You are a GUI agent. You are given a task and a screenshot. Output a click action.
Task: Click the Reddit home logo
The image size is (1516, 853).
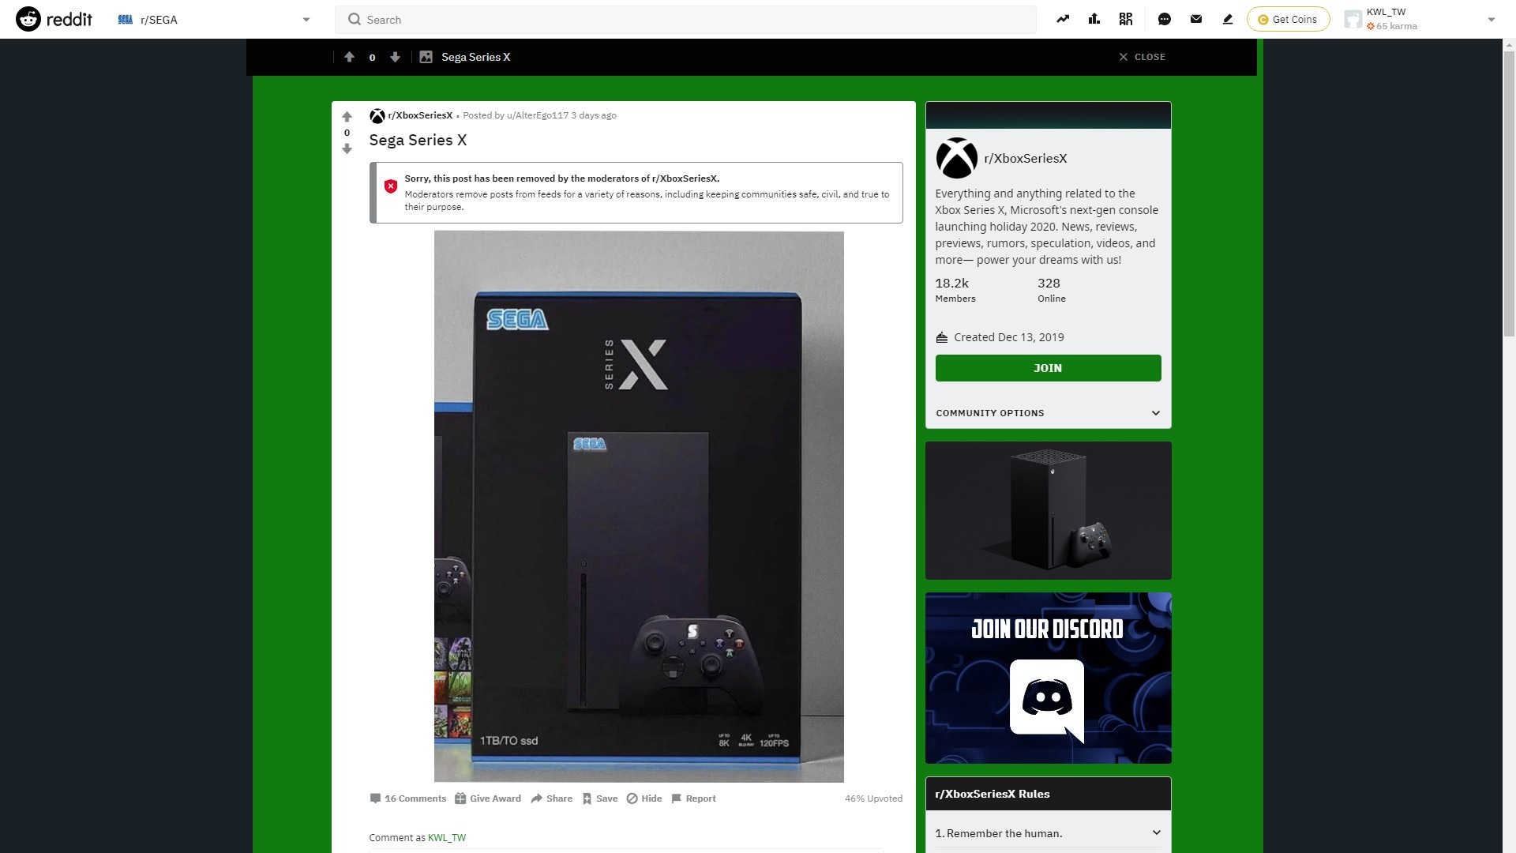[54, 19]
